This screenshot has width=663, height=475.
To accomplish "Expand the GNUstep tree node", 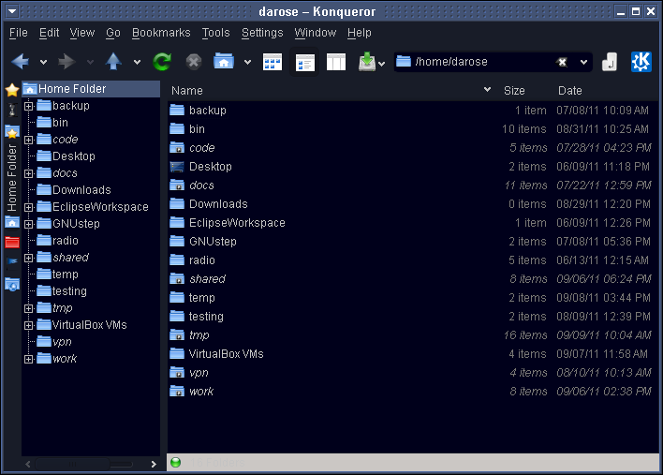I will 28,224.
